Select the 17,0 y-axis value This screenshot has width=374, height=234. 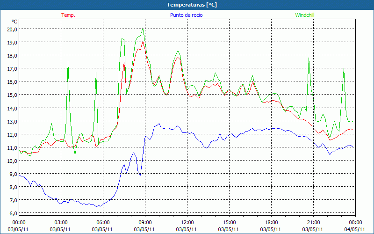coord(12,69)
